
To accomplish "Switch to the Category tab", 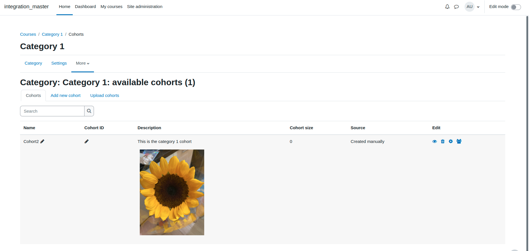I will click(x=33, y=63).
